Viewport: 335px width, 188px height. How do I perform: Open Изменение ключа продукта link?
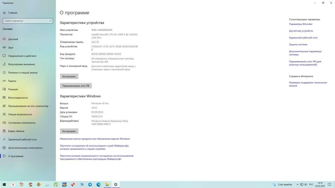pyautogui.click(x=95, y=139)
